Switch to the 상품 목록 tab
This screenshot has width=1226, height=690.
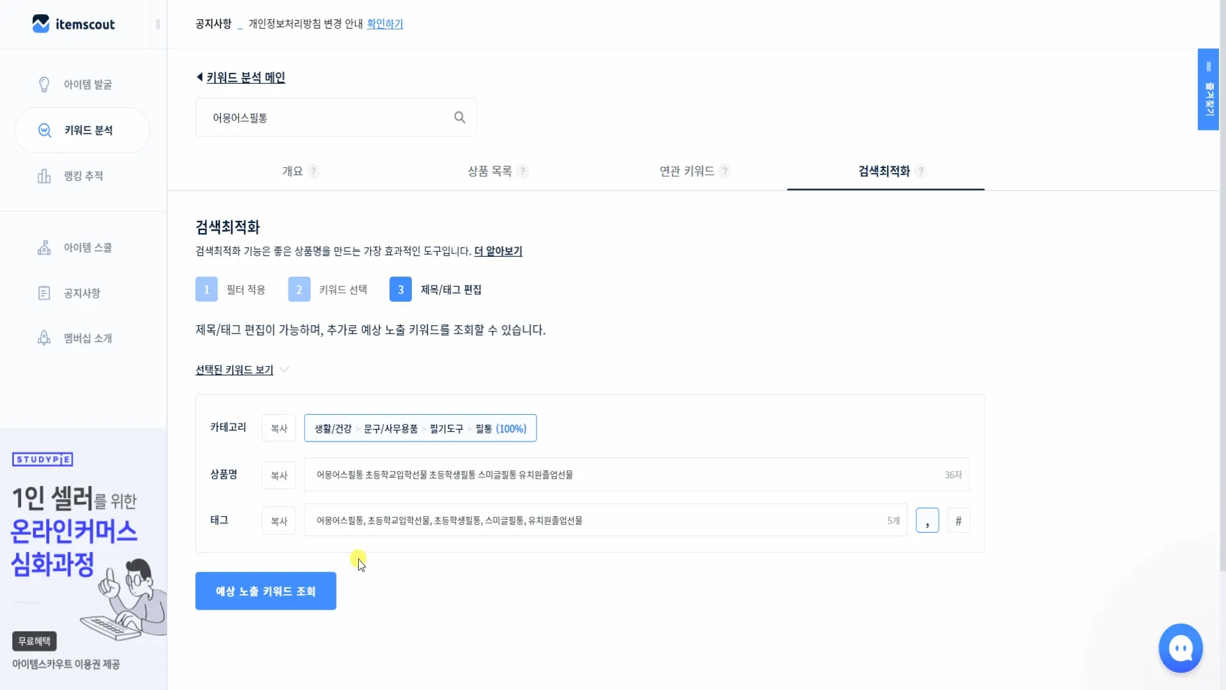click(x=490, y=171)
